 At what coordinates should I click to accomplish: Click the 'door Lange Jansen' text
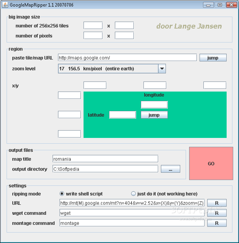click(x=189, y=26)
